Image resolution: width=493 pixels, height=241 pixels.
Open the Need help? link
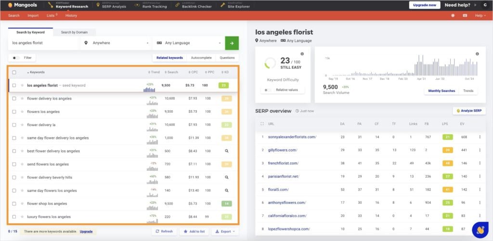pos(457,5)
